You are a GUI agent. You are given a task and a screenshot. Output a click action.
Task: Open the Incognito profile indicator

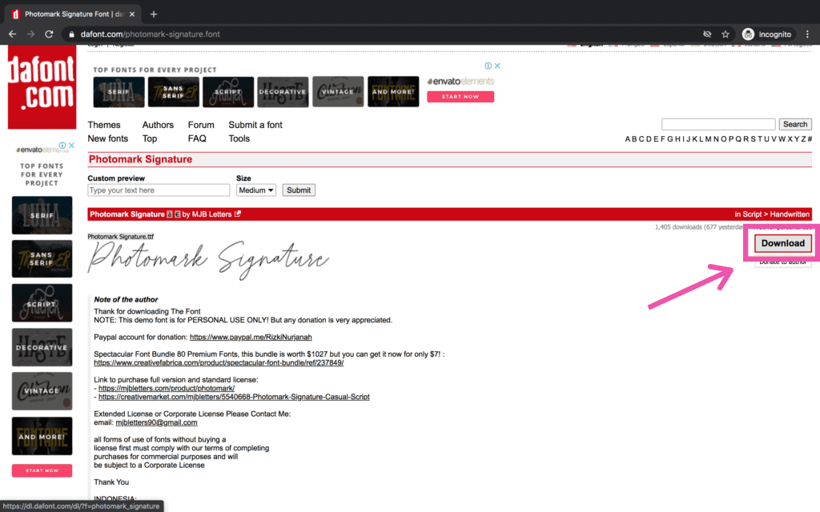[767, 34]
